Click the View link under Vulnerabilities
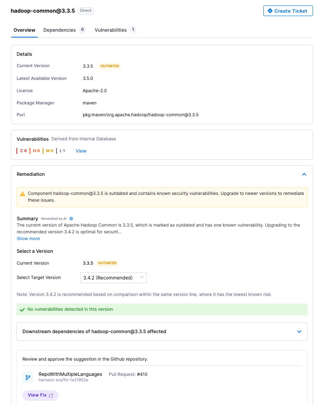This screenshot has height=405, width=324. (81, 151)
